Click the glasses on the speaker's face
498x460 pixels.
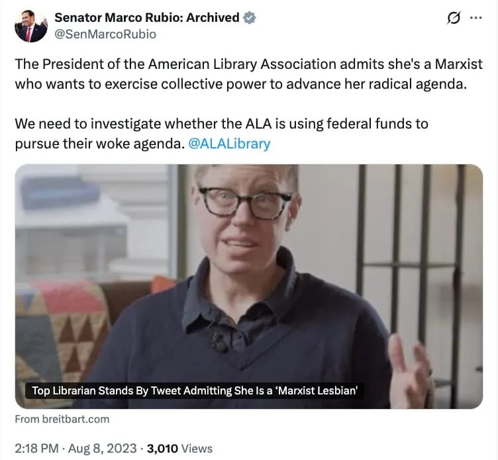click(245, 203)
